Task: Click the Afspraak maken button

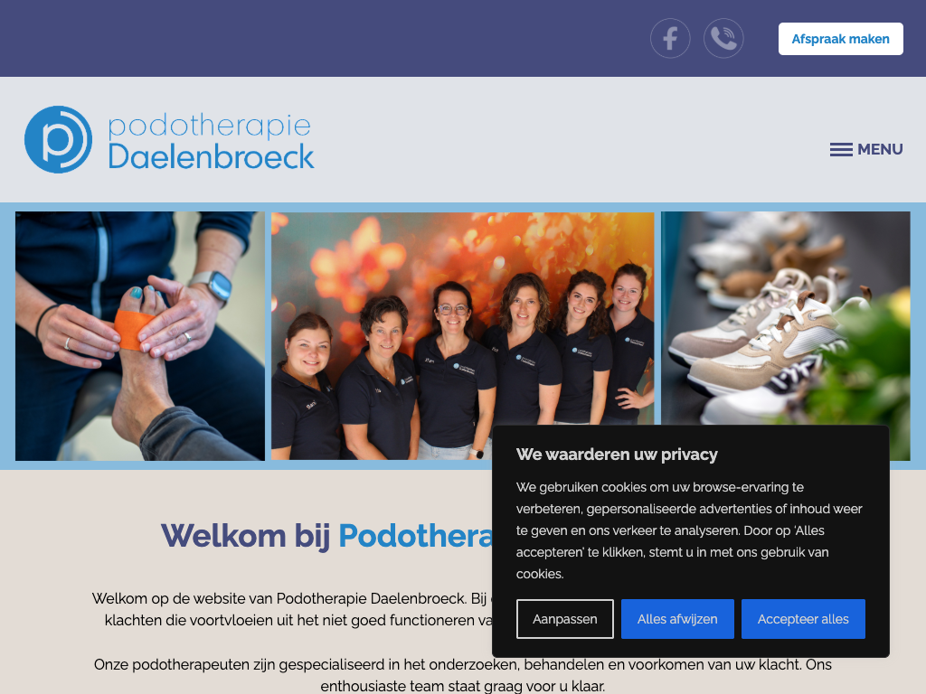Action: 840,39
